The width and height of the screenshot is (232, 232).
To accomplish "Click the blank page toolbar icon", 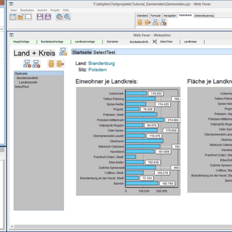I will (28, 17).
